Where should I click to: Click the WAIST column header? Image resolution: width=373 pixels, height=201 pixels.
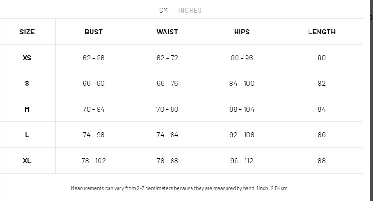click(167, 32)
